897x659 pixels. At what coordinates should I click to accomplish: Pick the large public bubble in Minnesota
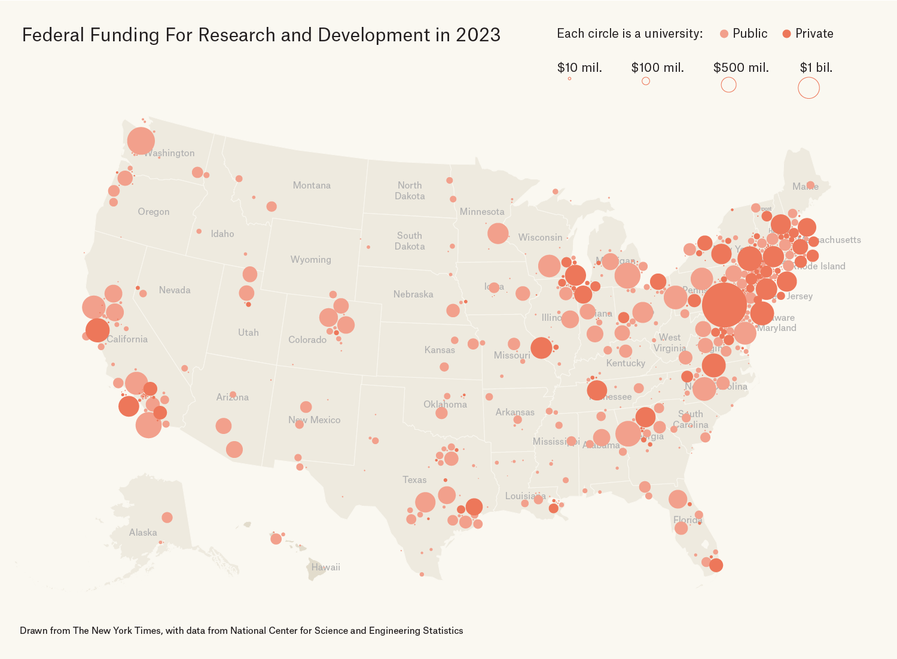pyautogui.click(x=498, y=233)
